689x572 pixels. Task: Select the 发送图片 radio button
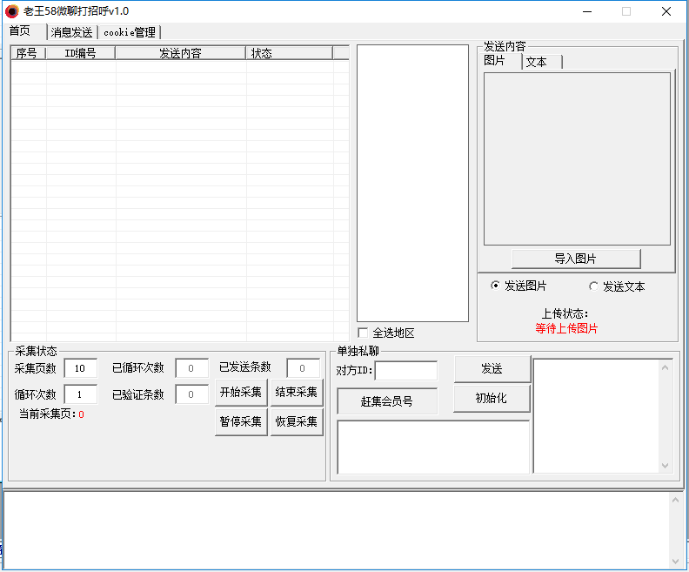[495, 286]
